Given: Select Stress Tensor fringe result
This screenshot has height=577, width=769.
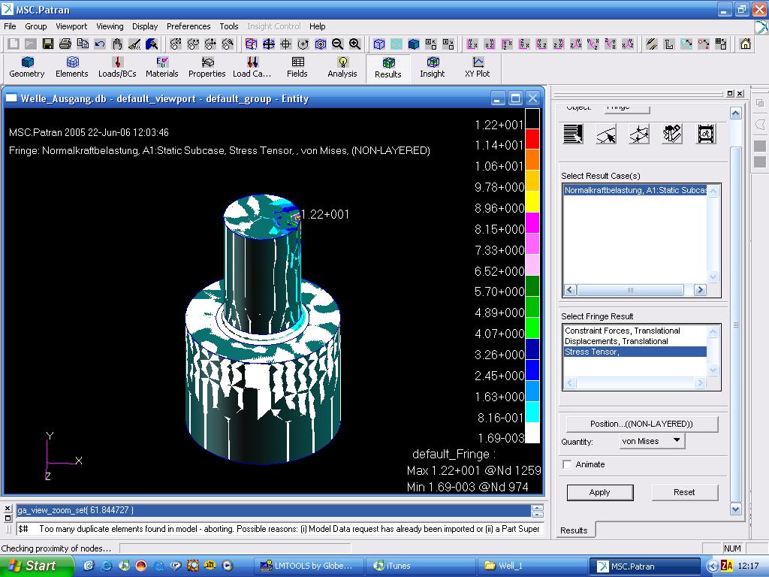Looking at the screenshot, I should click(x=635, y=352).
